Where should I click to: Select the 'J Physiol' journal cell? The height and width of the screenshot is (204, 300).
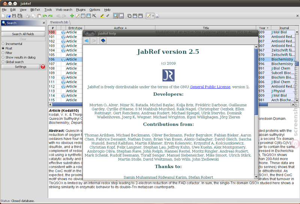click(x=283, y=91)
